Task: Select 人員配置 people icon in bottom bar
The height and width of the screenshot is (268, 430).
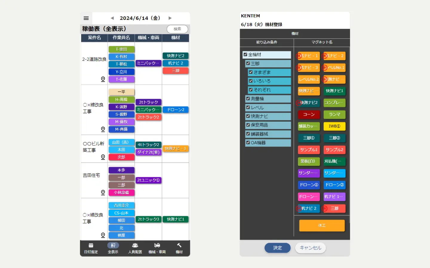Action: coord(135,246)
